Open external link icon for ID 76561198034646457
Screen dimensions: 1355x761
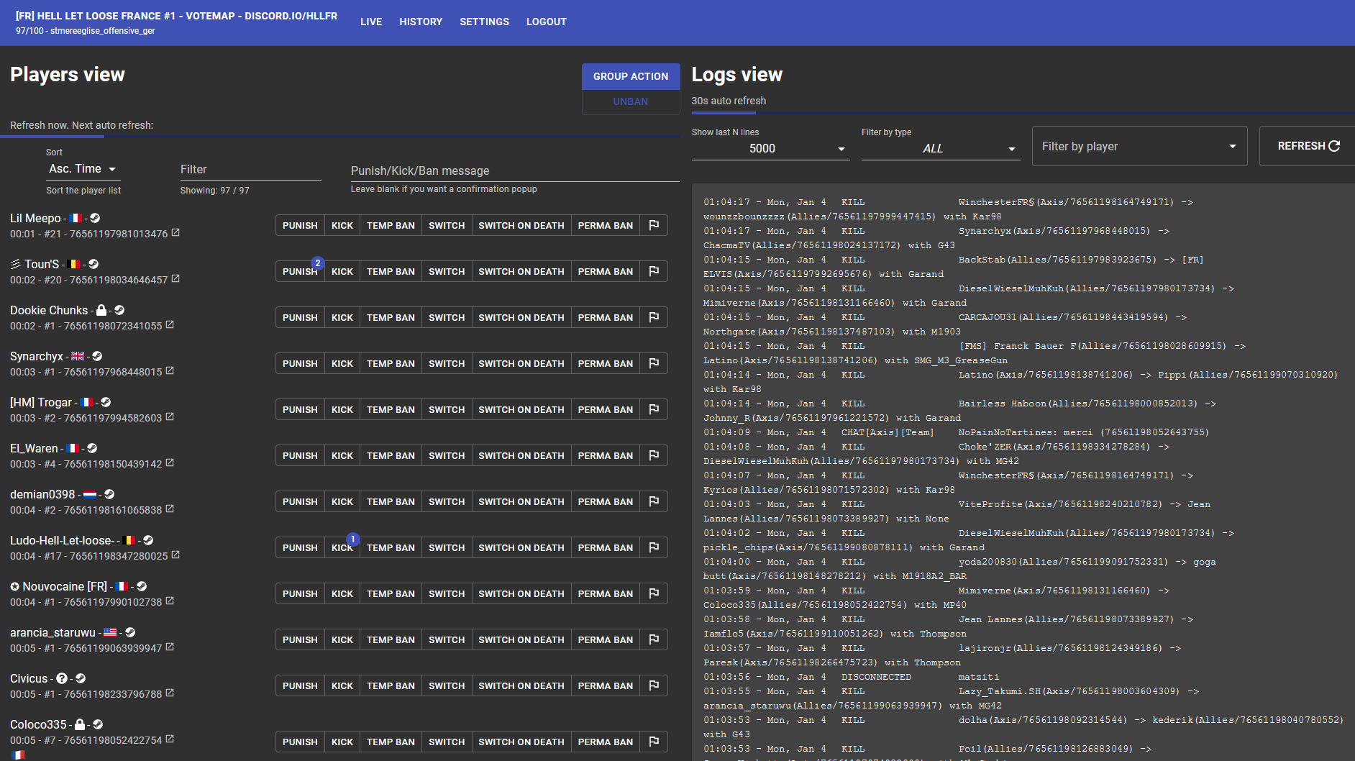[x=175, y=279]
